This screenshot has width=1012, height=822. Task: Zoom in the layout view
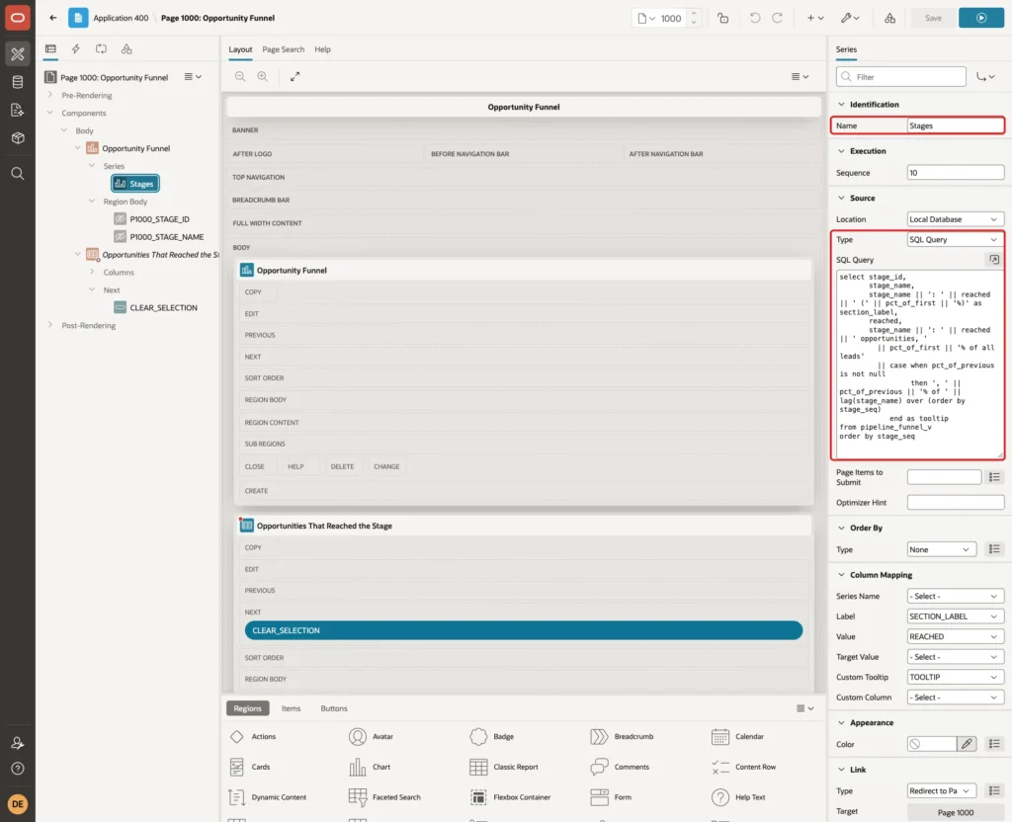point(262,76)
